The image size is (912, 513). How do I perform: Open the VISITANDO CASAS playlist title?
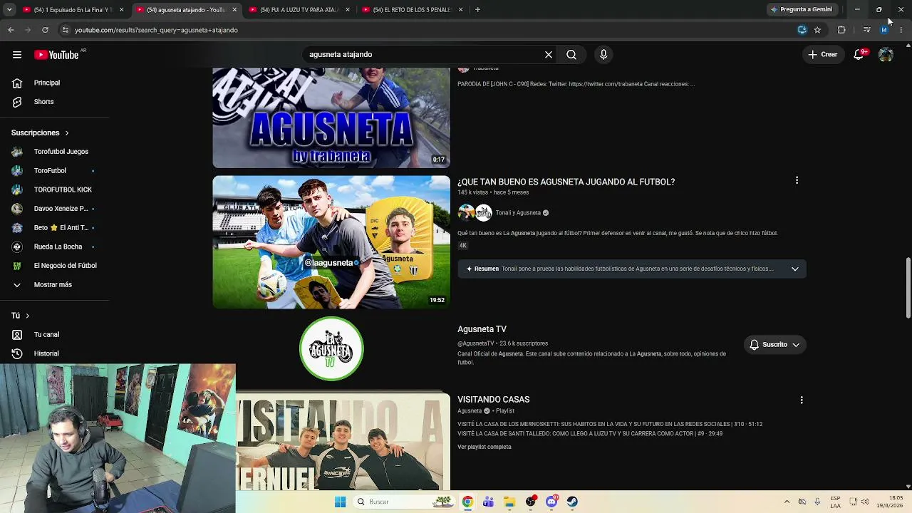[x=493, y=400]
